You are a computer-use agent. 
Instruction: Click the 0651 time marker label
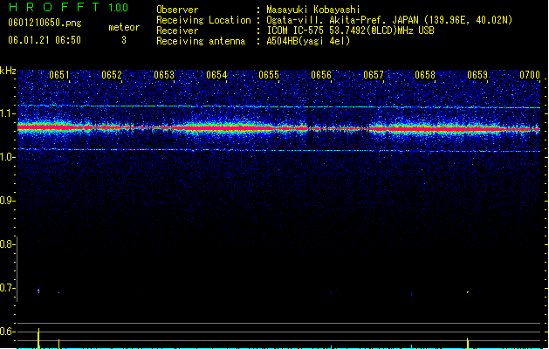pyautogui.click(x=59, y=75)
